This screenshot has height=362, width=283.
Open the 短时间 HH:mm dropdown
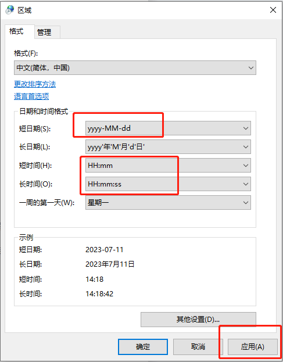click(168, 166)
